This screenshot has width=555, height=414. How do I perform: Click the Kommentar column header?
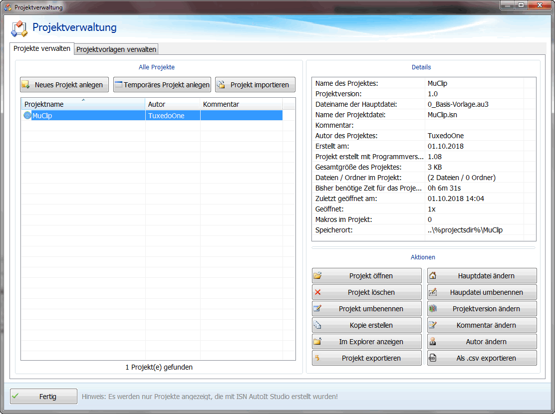pos(241,104)
